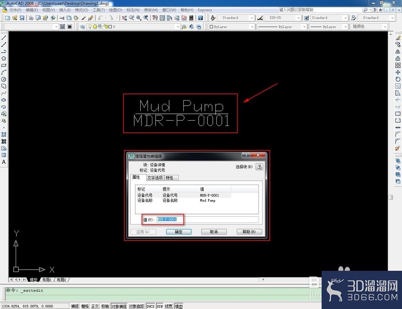Select the Move tool
402x309 pixels.
398,72
